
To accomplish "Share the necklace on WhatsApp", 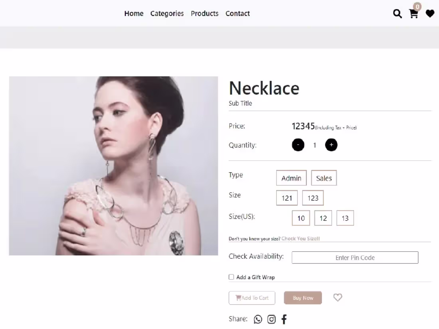I will [x=258, y=319].
